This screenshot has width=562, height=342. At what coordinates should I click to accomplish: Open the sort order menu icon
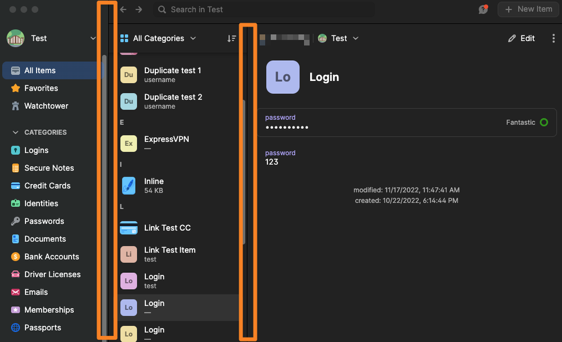click(x=231, y=38)
